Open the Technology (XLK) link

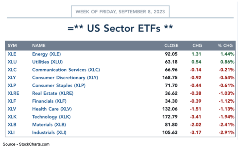[x=51, y=117]
